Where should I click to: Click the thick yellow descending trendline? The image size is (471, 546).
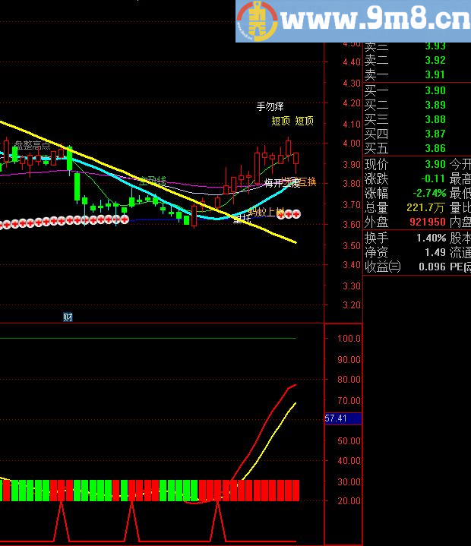148,181
